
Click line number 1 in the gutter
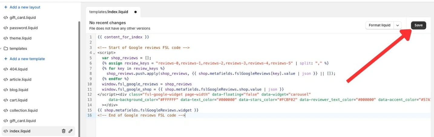(x=90, y=37)
